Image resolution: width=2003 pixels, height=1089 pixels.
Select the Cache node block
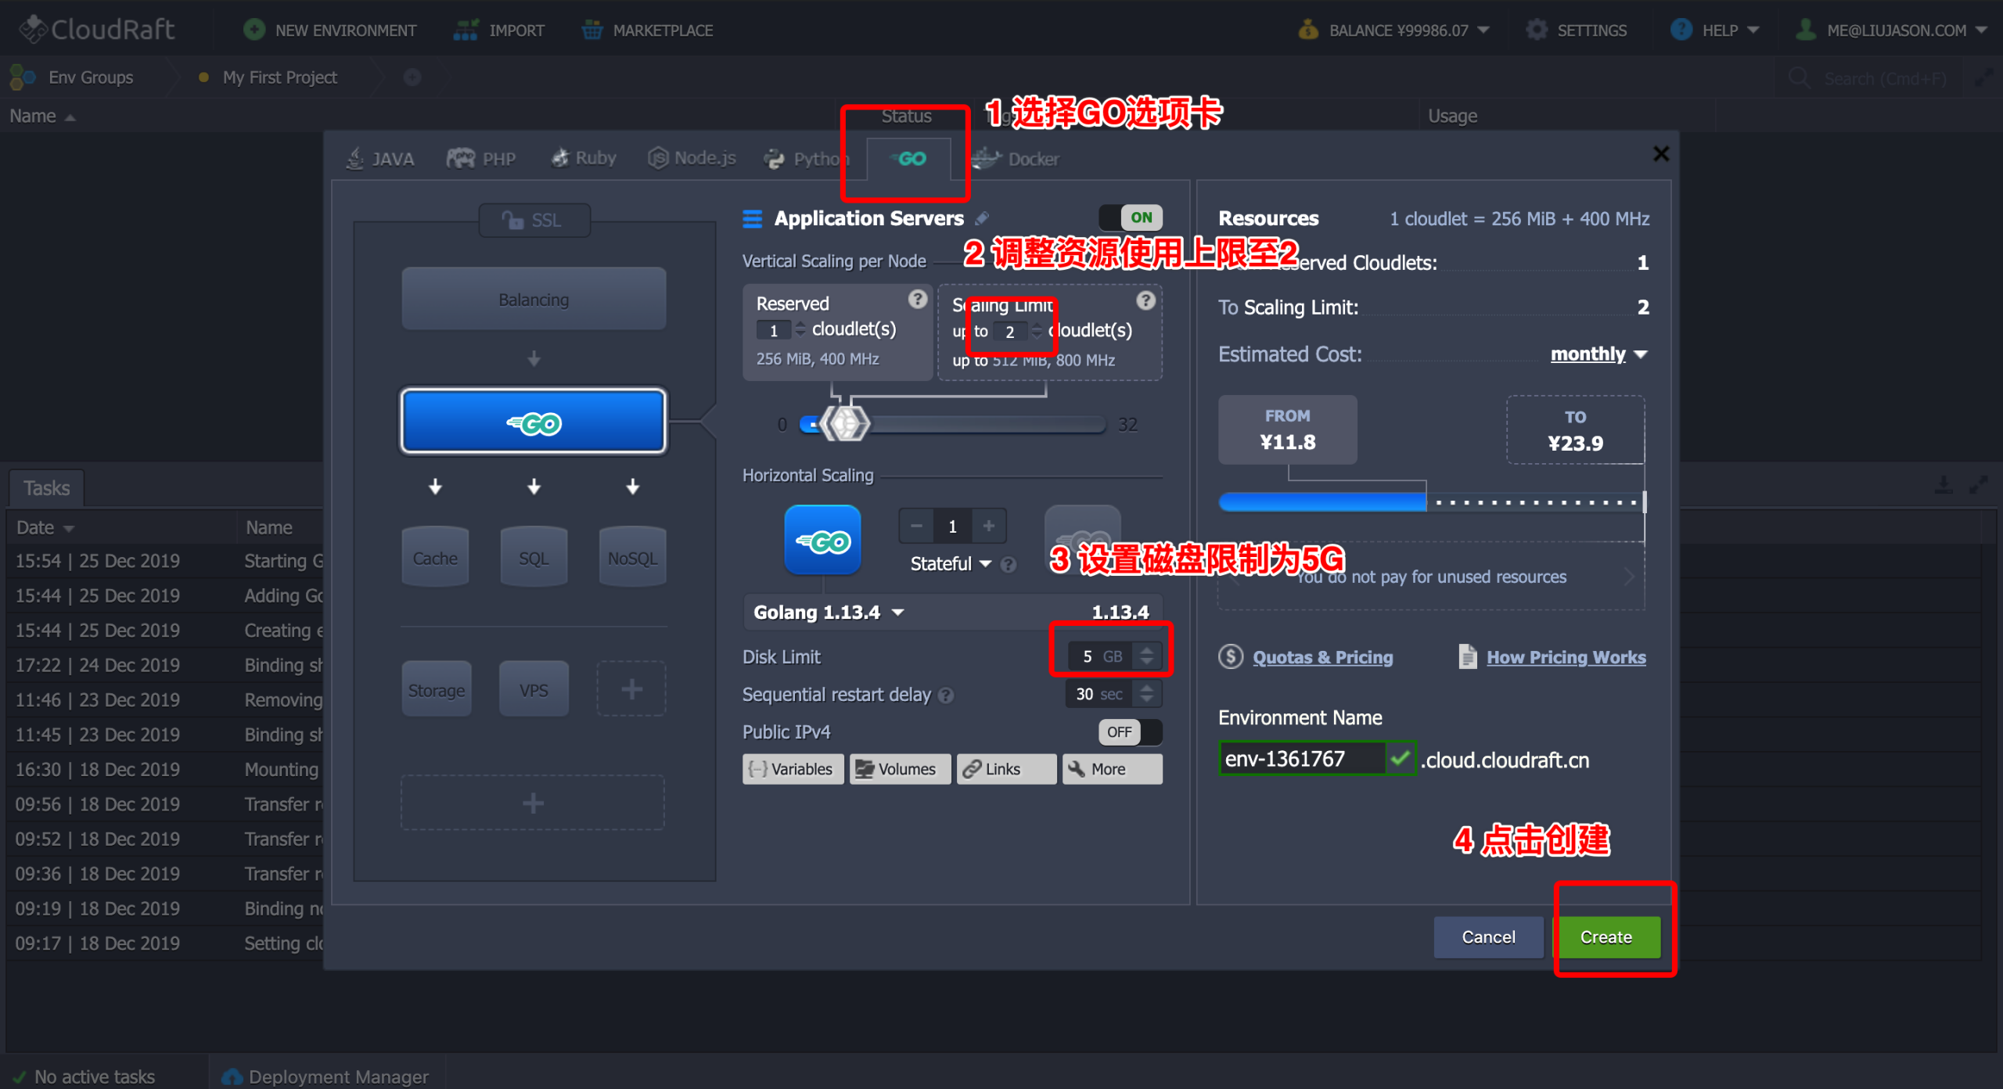point(435,558)
